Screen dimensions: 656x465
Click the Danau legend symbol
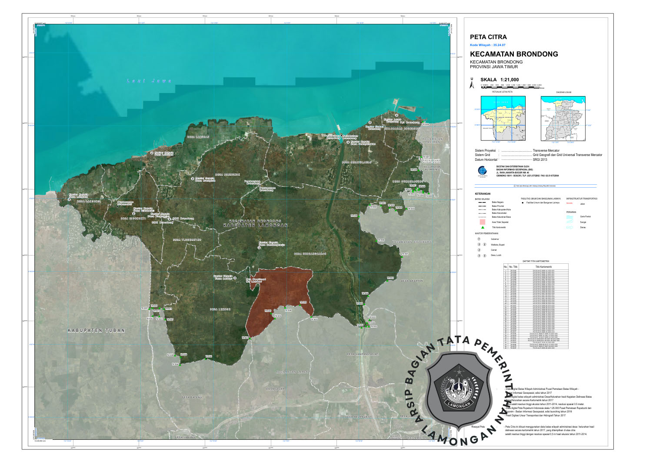570,227
